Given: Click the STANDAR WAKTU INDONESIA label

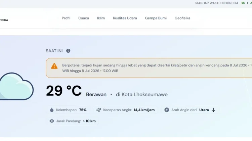Looking at the screenshot, I should tap(216, 3).
